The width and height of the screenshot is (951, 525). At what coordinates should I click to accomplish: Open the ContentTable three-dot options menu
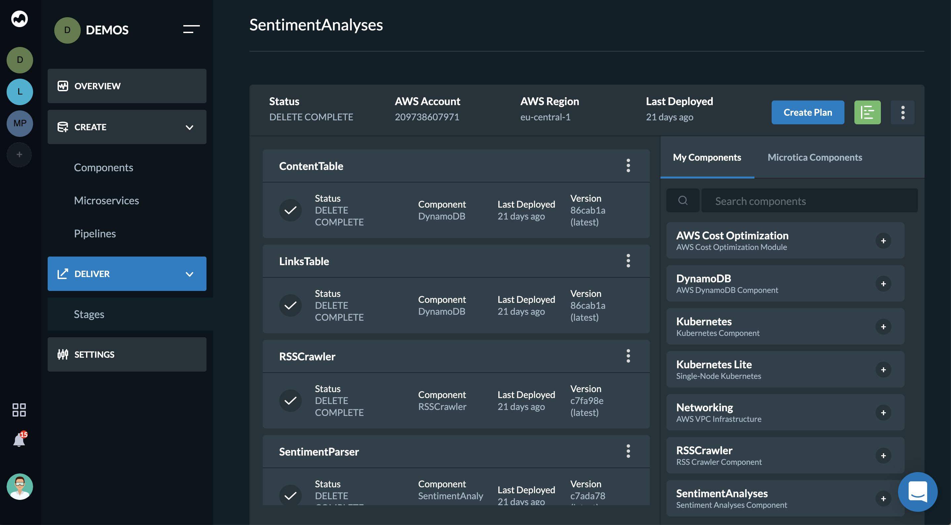point(628,166)
